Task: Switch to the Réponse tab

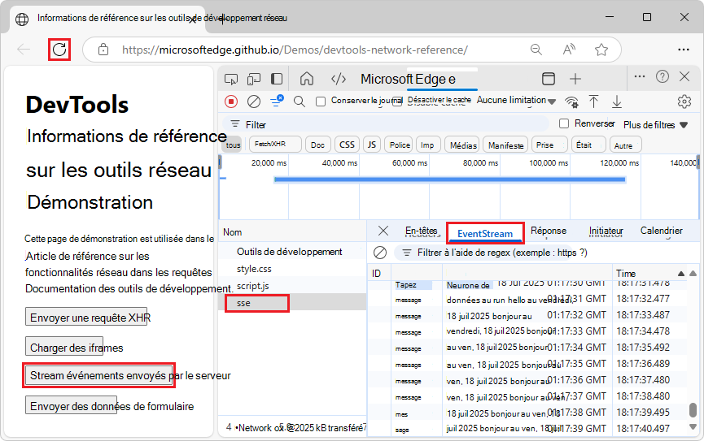Action: click(548, 231)
